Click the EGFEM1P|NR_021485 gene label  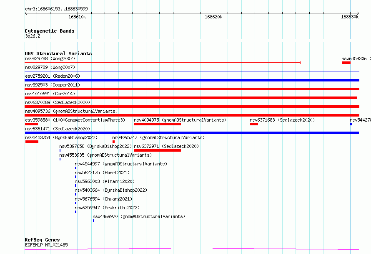pyautogui.click(x=46, y=245)
